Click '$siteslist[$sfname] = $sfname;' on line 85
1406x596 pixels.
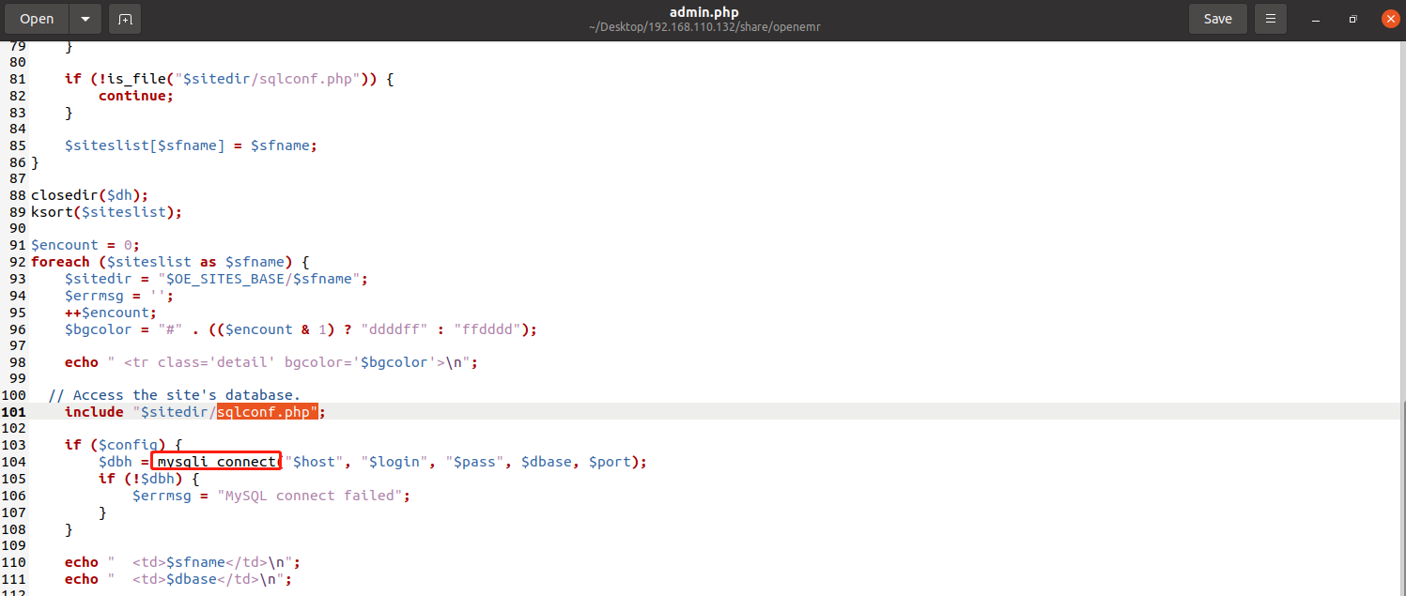pyautogui.click(x=191, y=145)
